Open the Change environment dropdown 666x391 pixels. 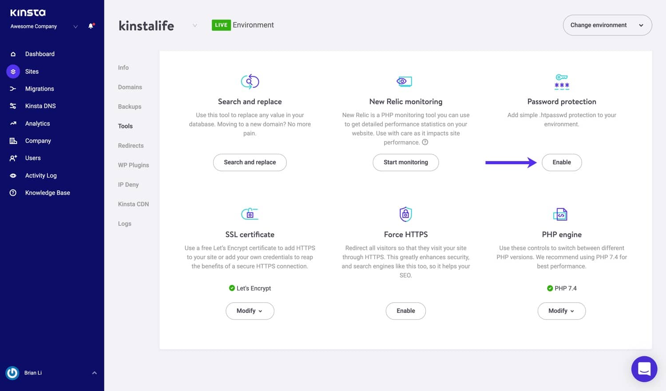pyautogui.click(x=607, y=25)
